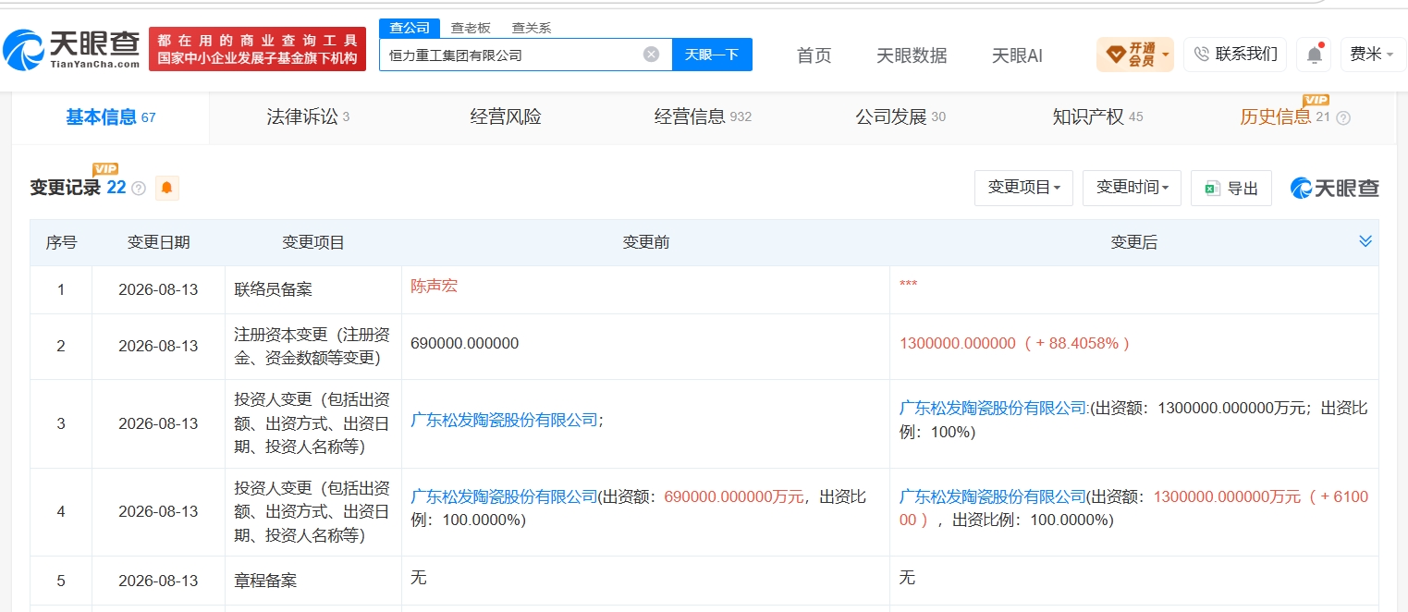This screenshot has width=1408, height=612.
Task: Click help icon beside 历史信息 21
Action: click(x=1343, y=118)
